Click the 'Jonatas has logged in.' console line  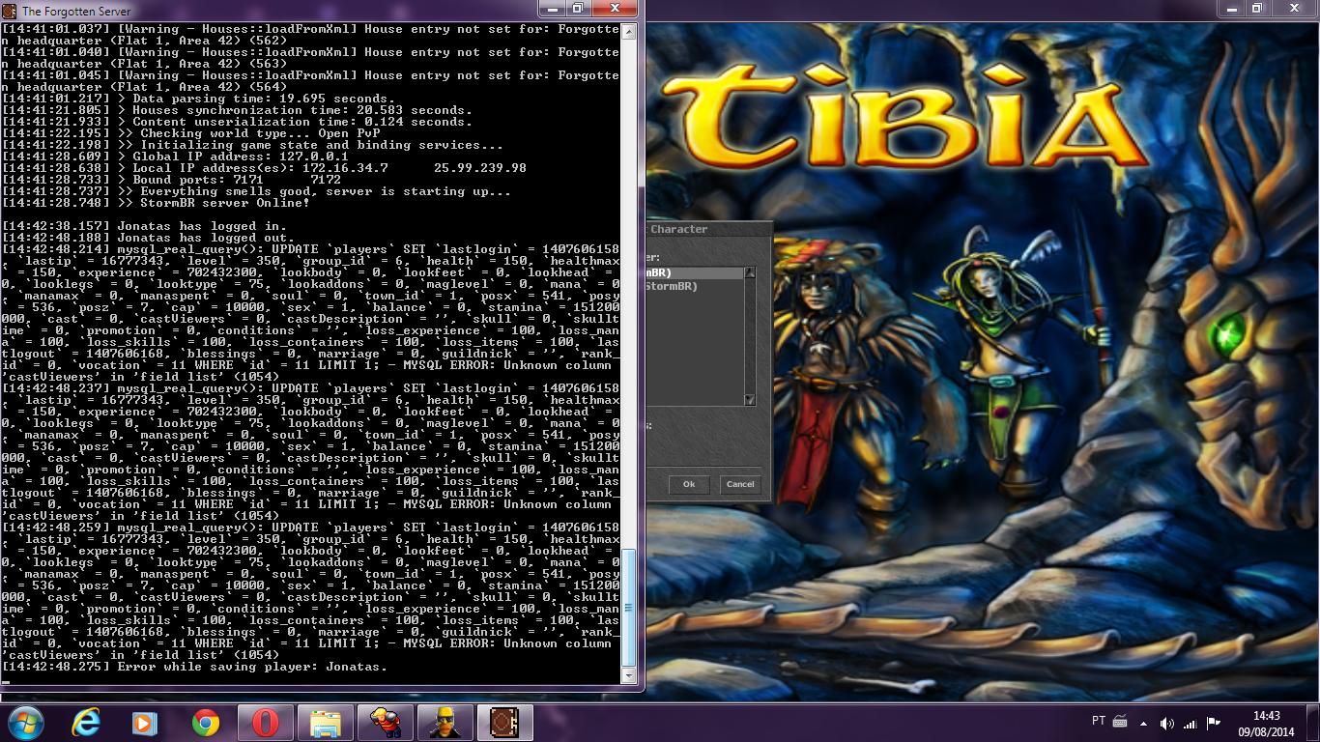point(144,226)
